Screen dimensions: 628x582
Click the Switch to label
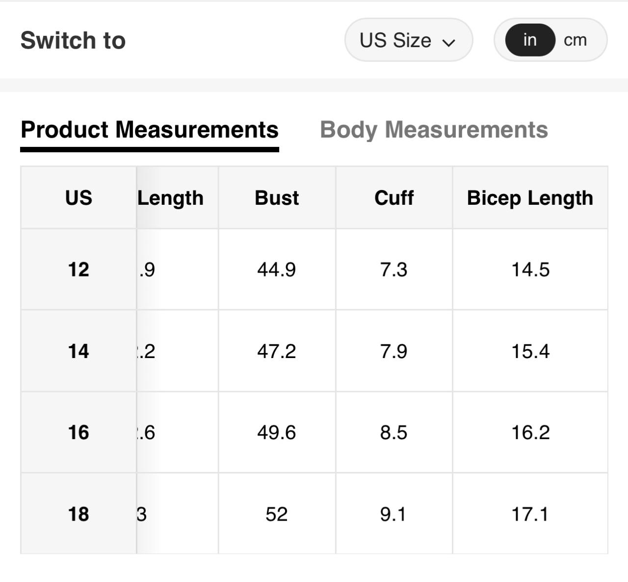73,40
